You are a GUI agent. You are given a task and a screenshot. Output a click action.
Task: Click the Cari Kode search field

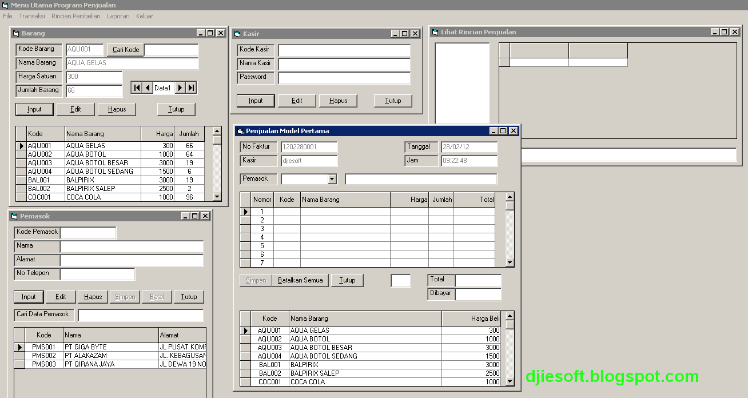(172, 50)
